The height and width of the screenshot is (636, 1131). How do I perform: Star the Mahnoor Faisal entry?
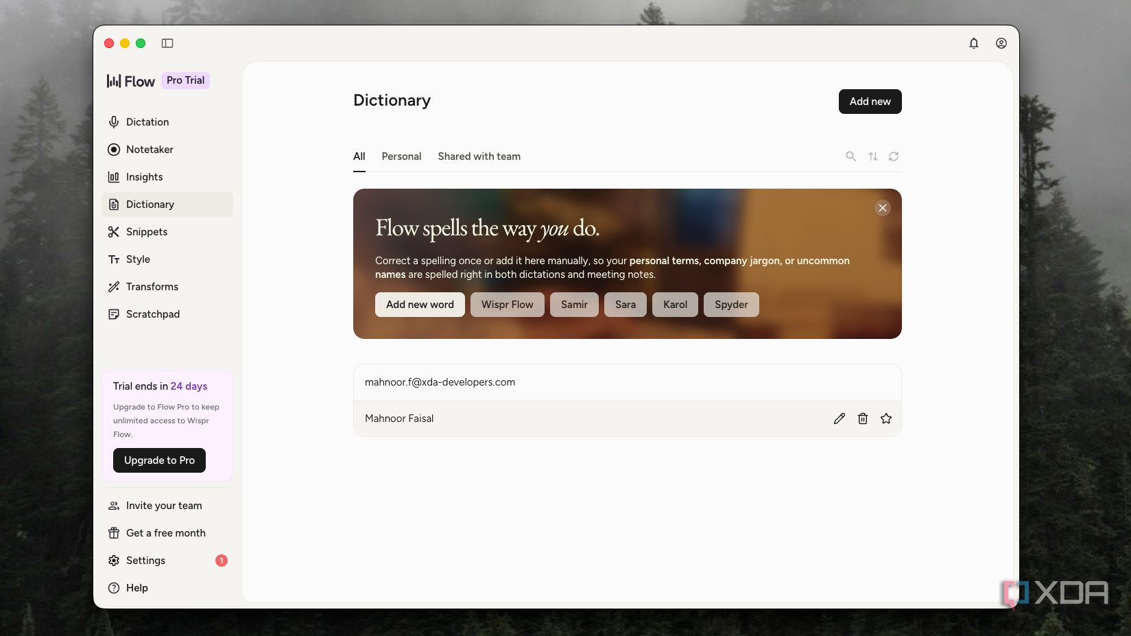[886, 419]
